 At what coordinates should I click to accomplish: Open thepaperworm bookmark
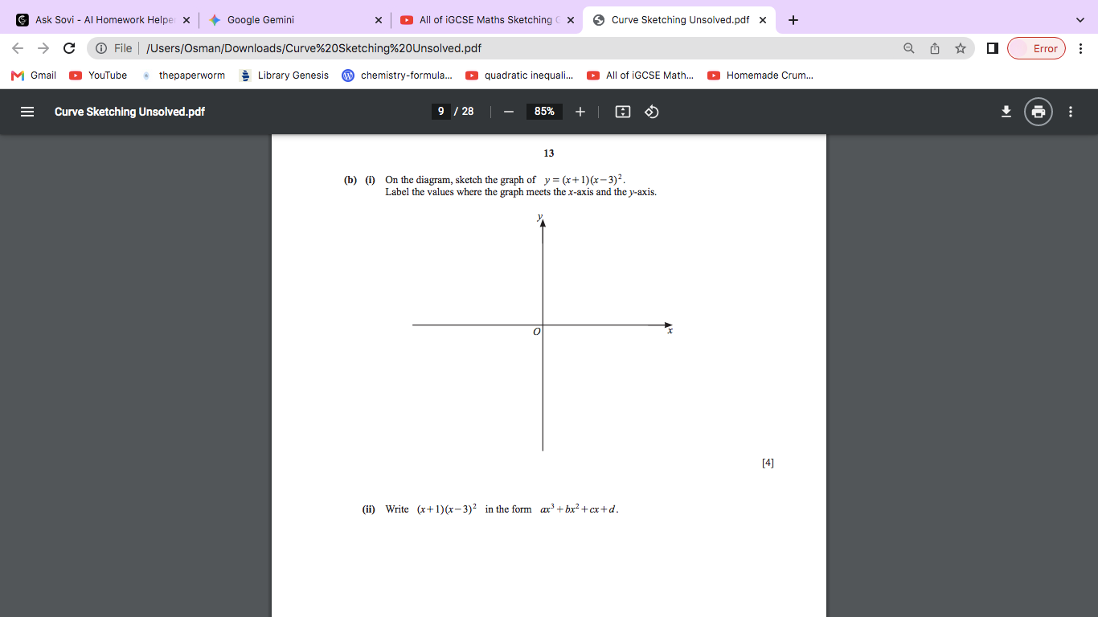click(x=182, y=76)
